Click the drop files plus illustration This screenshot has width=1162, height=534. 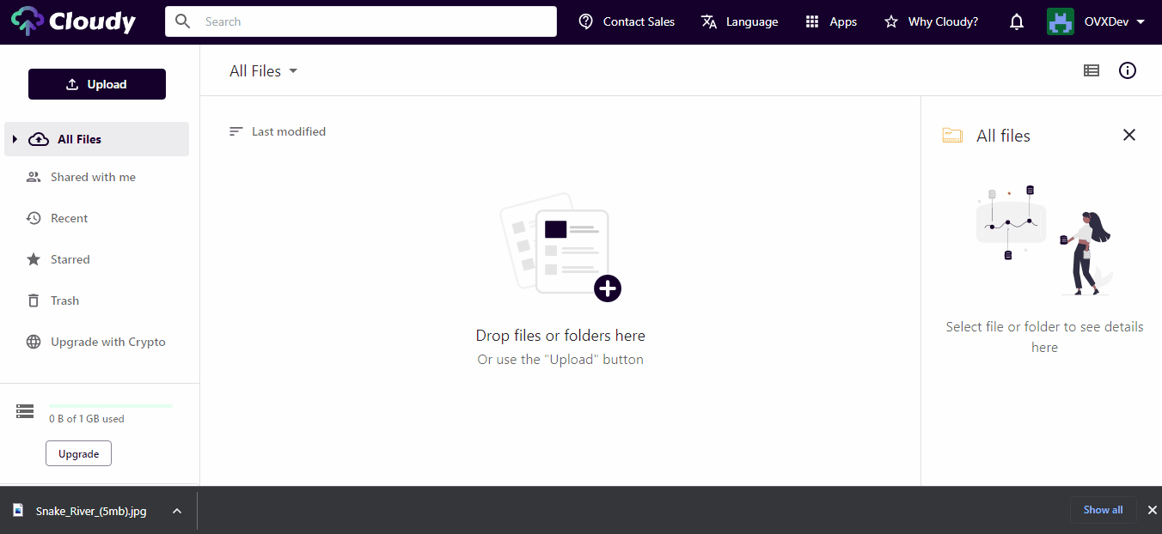[560, 247]
